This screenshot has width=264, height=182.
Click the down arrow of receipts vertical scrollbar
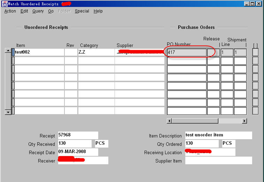[8, 112]
